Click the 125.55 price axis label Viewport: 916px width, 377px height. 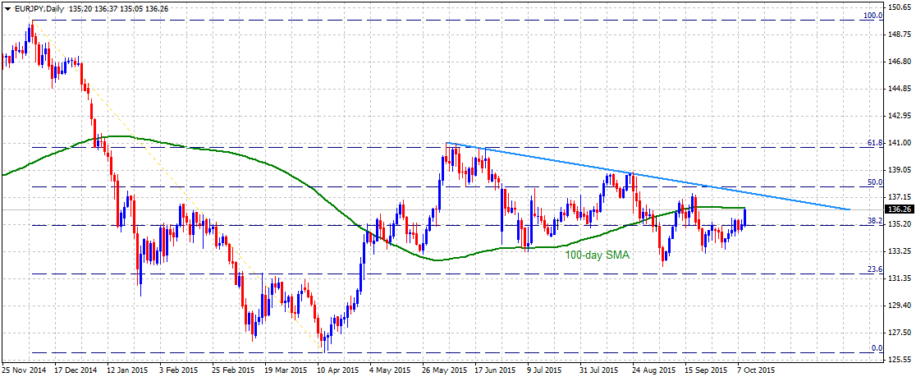[899, 360]
